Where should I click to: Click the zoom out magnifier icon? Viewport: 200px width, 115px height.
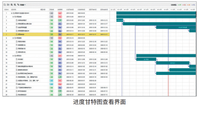pos(15,5)
